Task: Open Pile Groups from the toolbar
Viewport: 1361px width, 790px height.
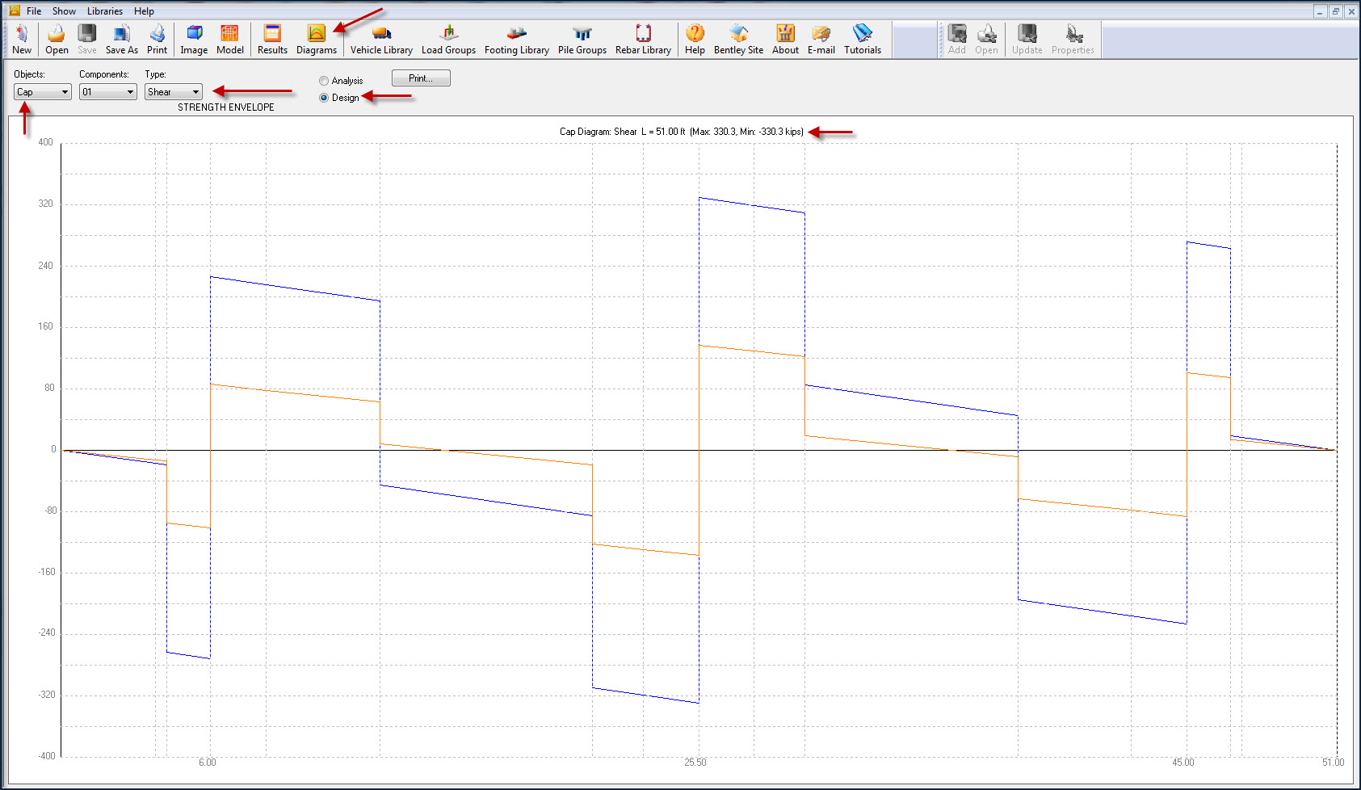Action: tap(582, 39)
